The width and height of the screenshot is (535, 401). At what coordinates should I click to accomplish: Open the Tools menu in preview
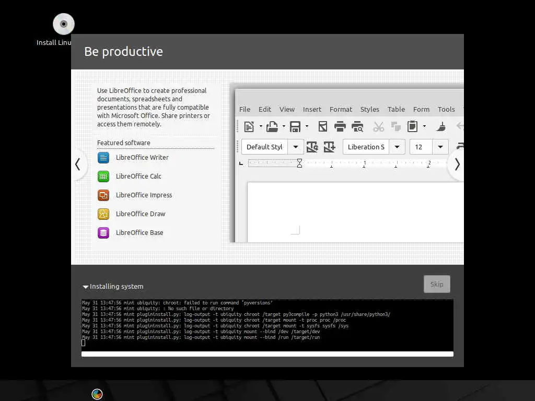[x=446, y=110]
